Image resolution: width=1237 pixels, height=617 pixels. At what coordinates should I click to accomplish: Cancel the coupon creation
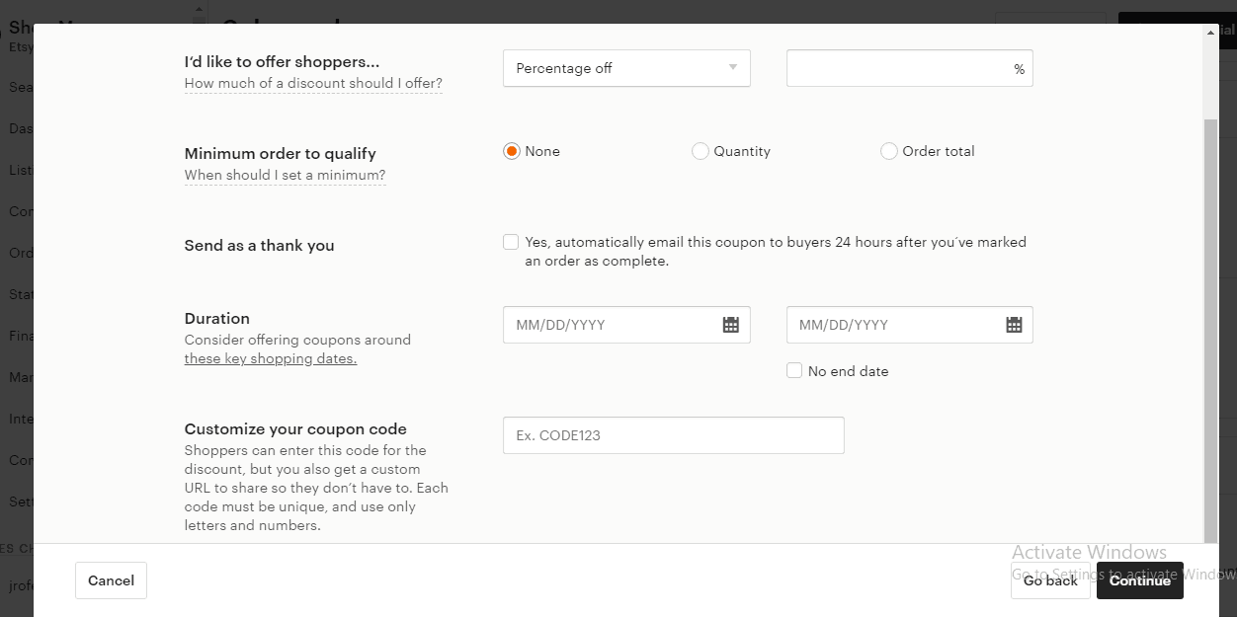pyautogui.click(x=111, y=580)
